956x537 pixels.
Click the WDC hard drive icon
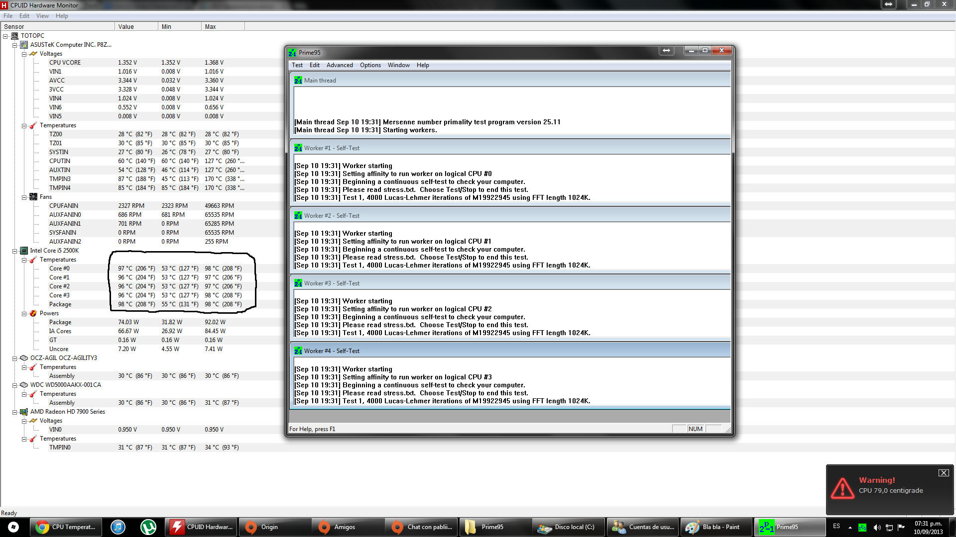tap(24, 385)
